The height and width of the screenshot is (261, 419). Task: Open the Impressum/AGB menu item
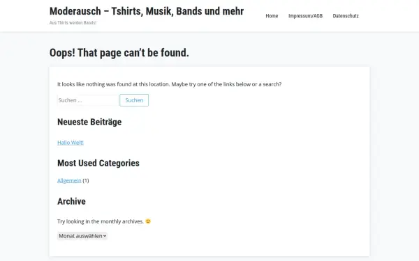tap(305, 16)
